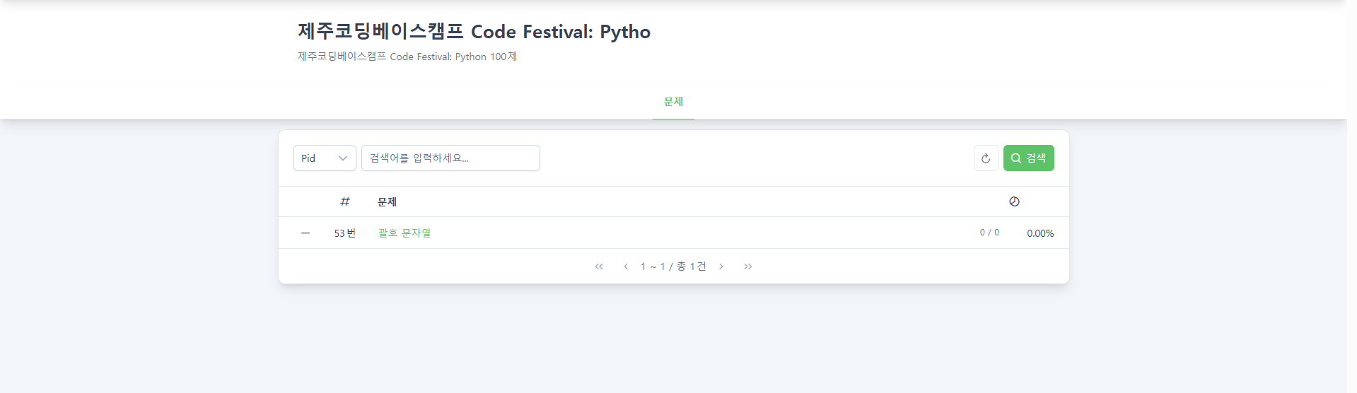Open the 괄호 문자열 problem link
Image resolution: width=1357 pixels, height=393 pixels.
pos(404,233)
